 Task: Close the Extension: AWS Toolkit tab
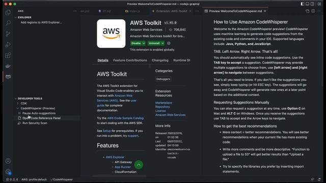point(190,11)
